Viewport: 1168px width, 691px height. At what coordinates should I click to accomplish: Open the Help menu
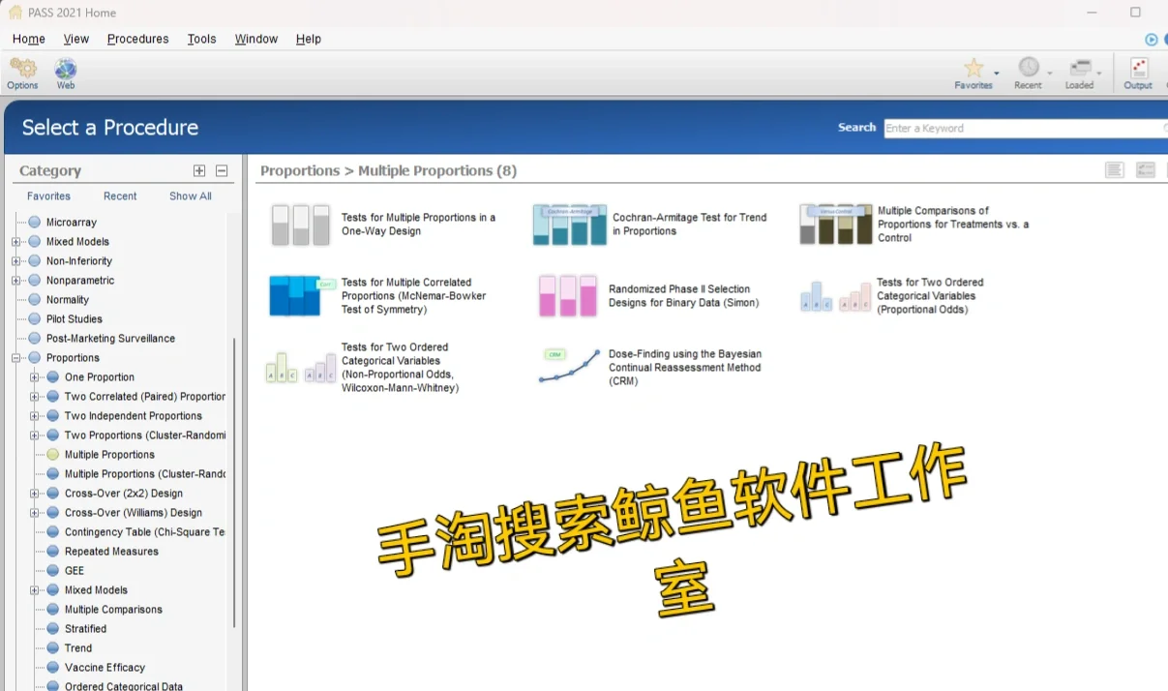[x=309, y=39]
